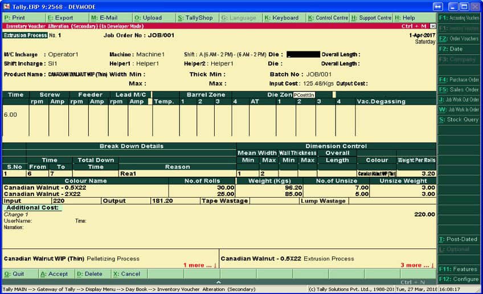Open the Support Centre
483x294 pixels.
[x=371, y=18]
